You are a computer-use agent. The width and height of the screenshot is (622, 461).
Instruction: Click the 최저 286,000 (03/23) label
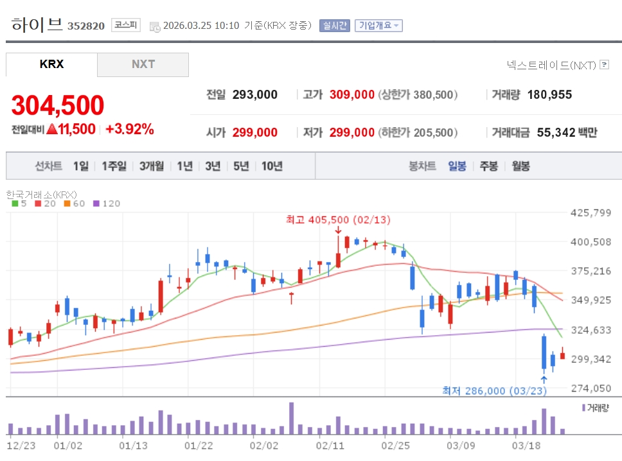point(494,391)
